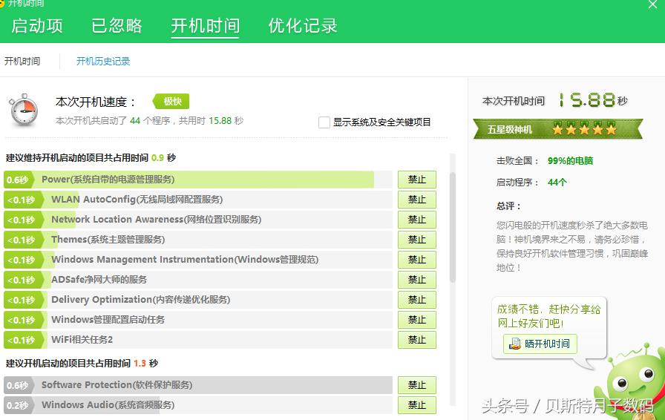Click 禁止 for WLAN AutoConfig
Image resolution: width=665 pixels, height=420 pixels.
tap(417, 200)
